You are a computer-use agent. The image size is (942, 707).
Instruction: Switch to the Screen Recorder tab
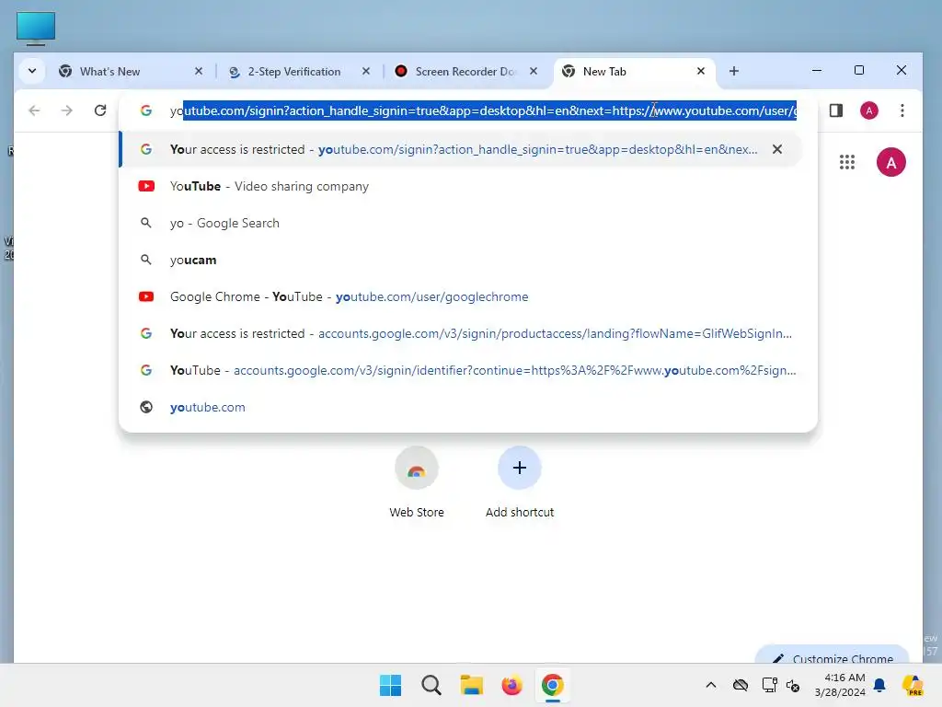pyautogui.click(x=466, y=72)
